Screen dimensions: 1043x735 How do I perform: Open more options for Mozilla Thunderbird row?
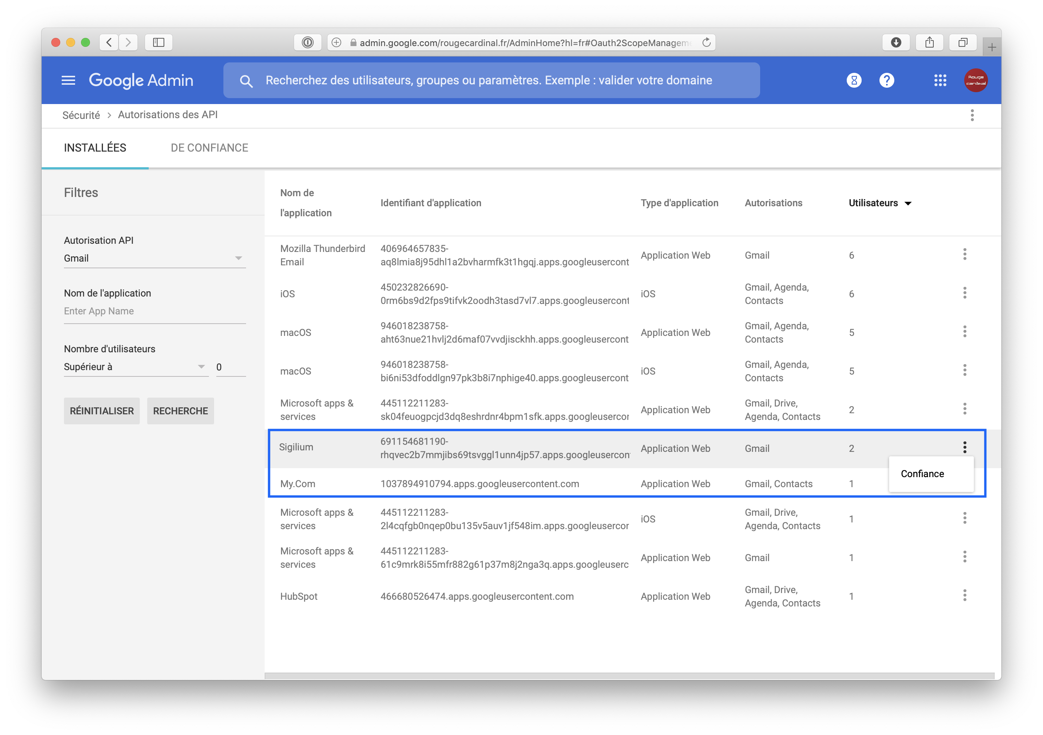click(x=965, y=255)
